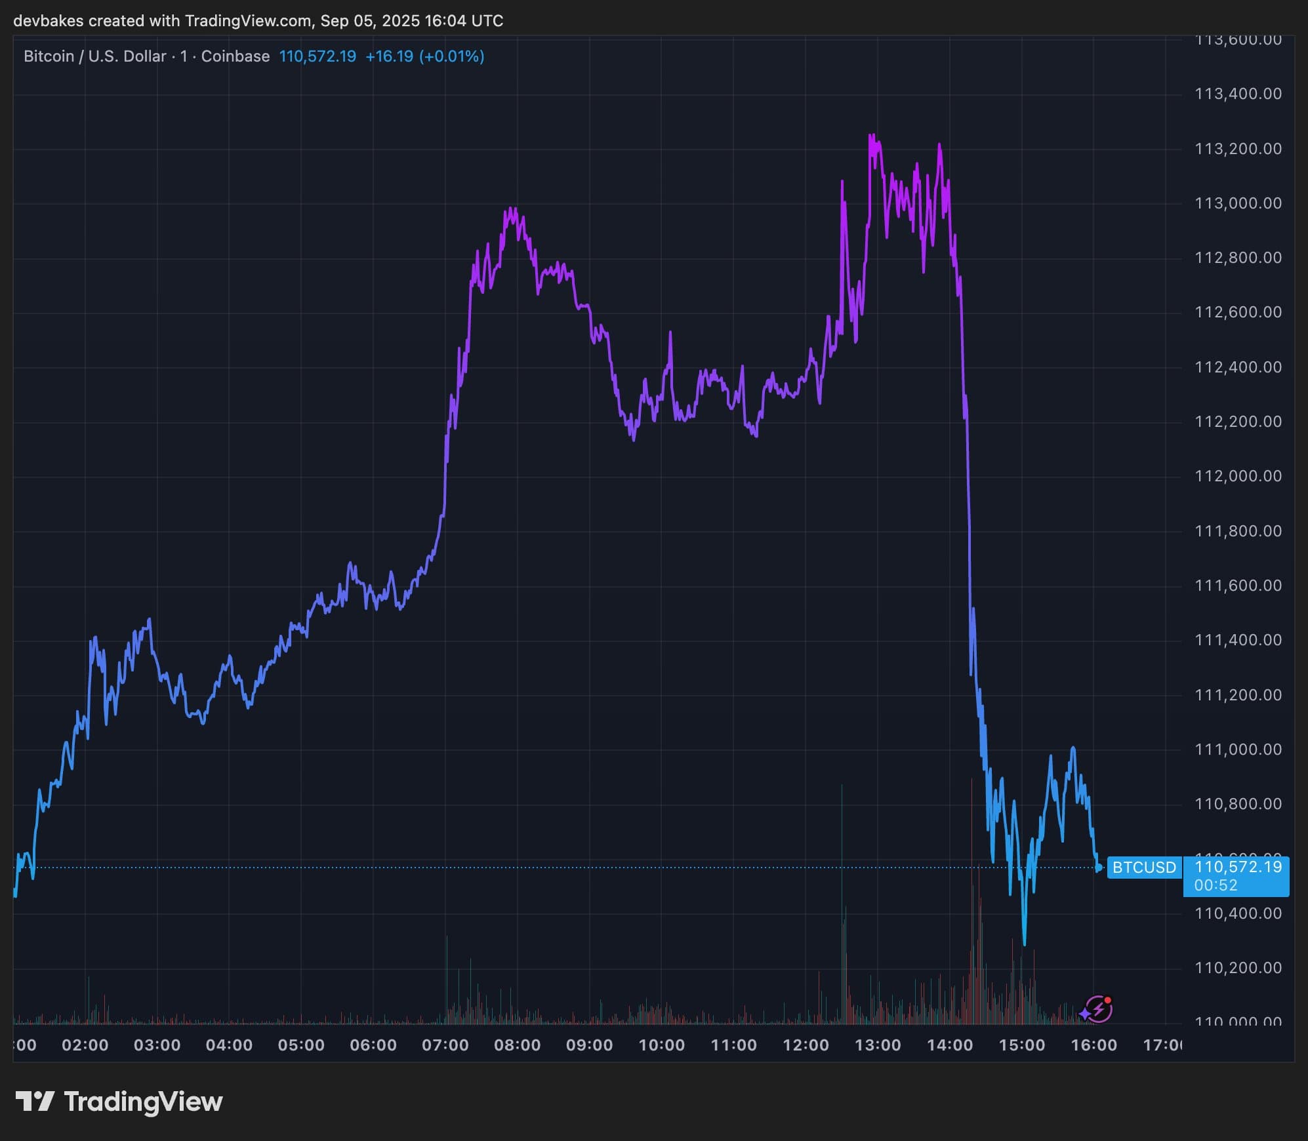
Task: Click the 16:00 time axis label
Action: [x=1093, y=1045]
